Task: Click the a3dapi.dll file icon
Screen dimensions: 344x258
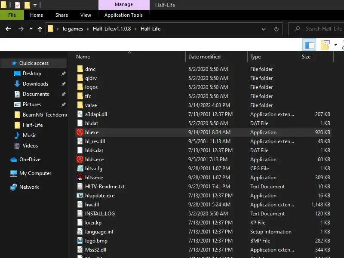Action: 80,114
